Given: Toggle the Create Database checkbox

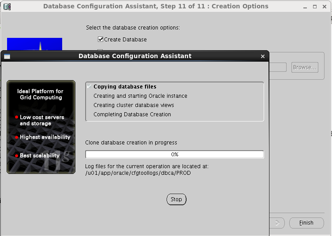Looking at the screenshot, I should click(101, 39).
